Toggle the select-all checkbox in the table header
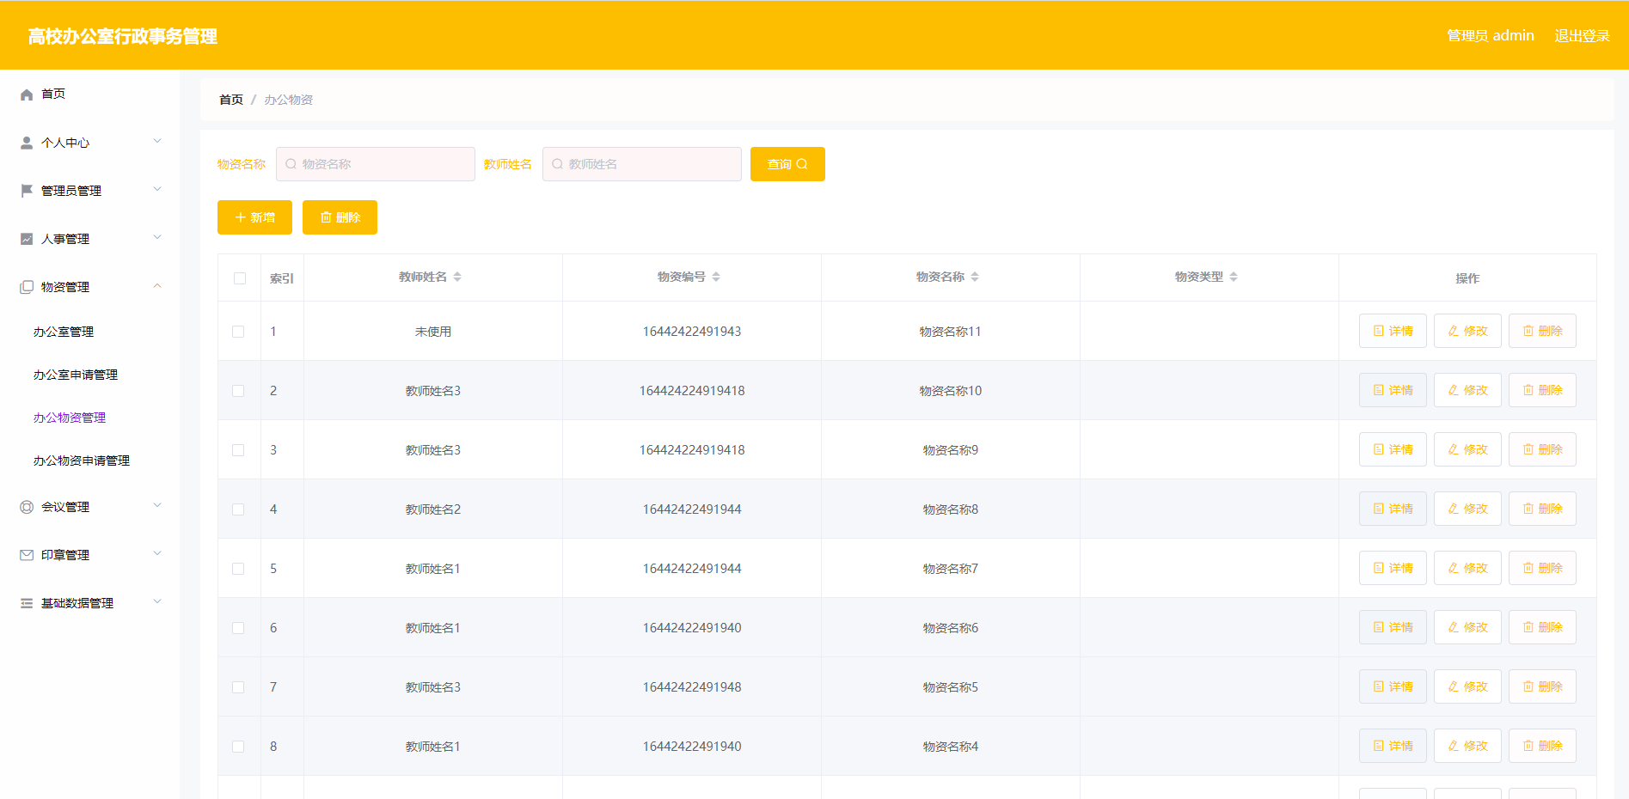Screen dimensions: 1629x799 point(239,278)
